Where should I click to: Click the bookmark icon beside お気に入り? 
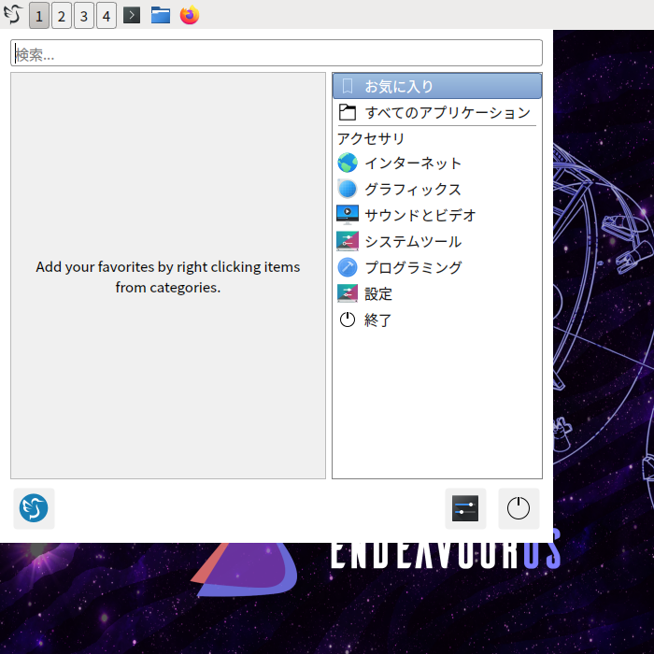coord(348,86)
